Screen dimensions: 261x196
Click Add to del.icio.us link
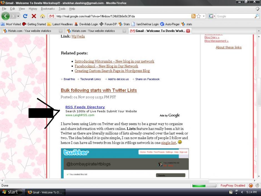(118, 79)
